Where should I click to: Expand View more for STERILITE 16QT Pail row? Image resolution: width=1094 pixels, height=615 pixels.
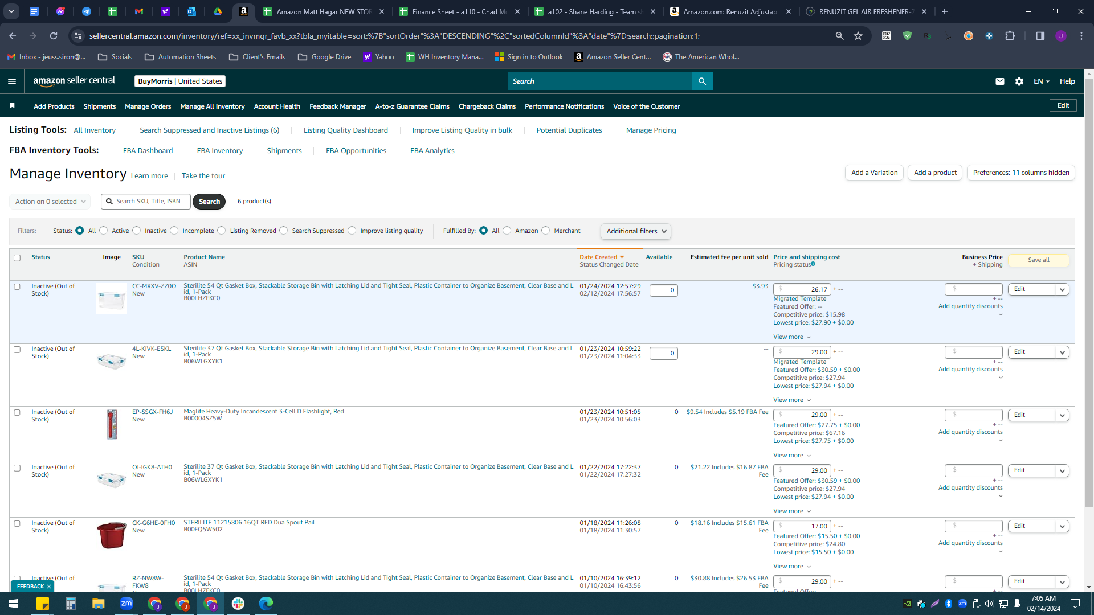click(x=792, y=567)
